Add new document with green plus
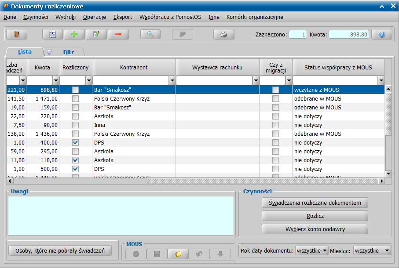This screenshot has height=268, width=399. 74,34
